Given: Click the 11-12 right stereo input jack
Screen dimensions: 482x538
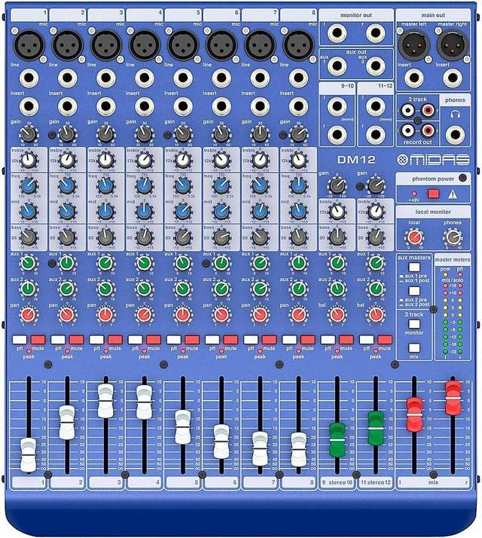Looking at the screenshot, I should click(x=375, y=134).
